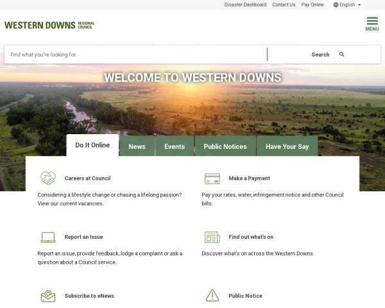
Task: Open the Disaster Dashboard link
Action: [x=245, y=4]
